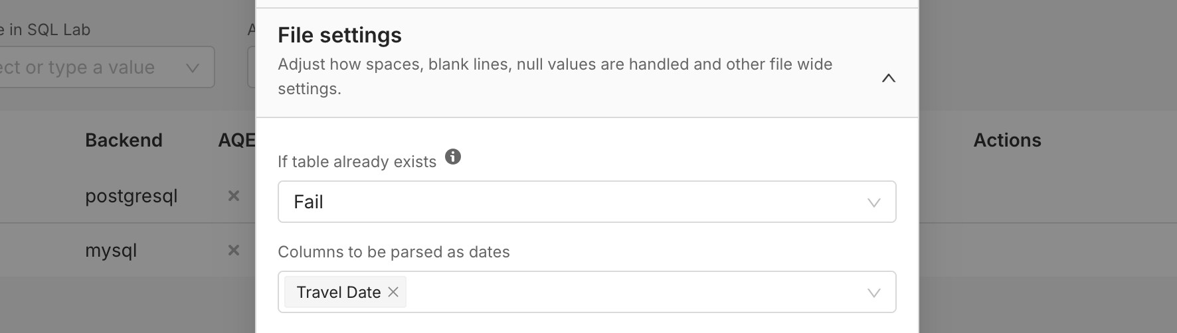Focus the "type a value" SQL Lab filter
This screenshot has width=1177, height=333.
pos(86,67)
